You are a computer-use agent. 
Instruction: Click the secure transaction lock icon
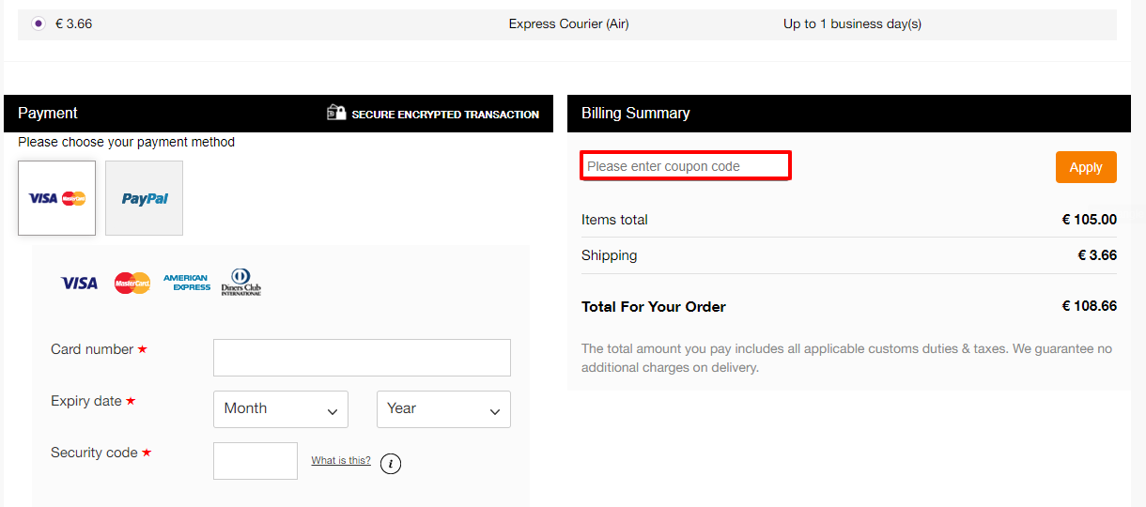[336, 113]
